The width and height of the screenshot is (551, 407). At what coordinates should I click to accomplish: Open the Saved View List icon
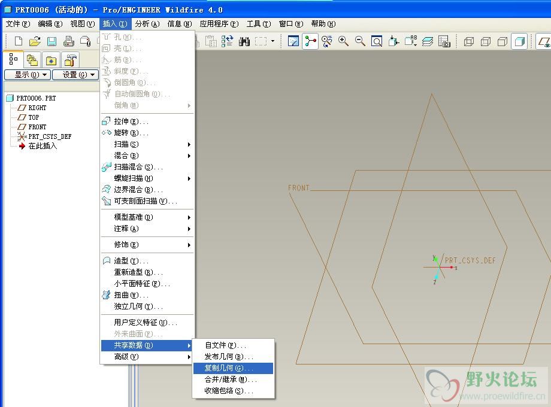coord(410,41)
